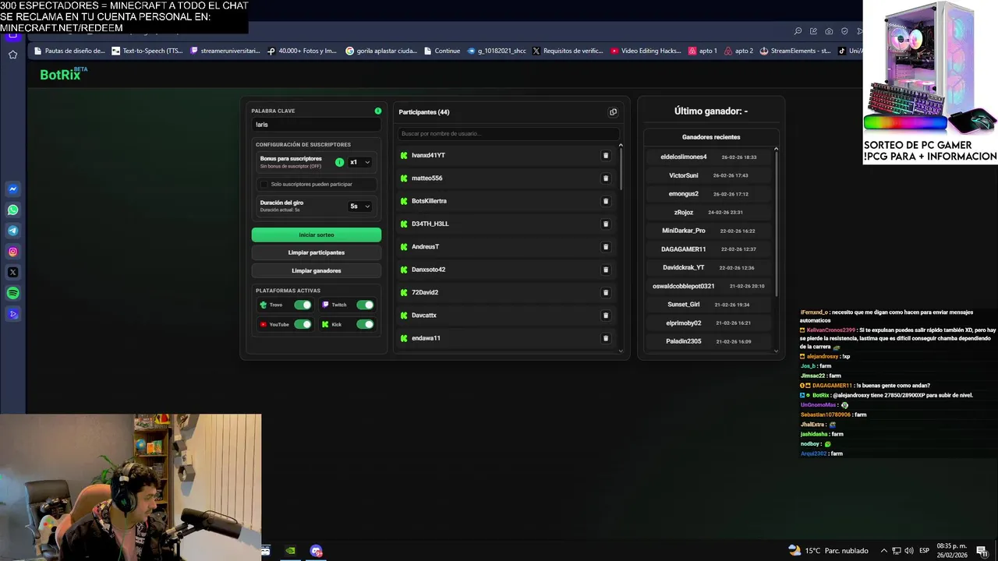The width and height of the screenshot is (998, 561).
Task: Click the player icon below Spotify in sidebar
Action: [13, 314]
